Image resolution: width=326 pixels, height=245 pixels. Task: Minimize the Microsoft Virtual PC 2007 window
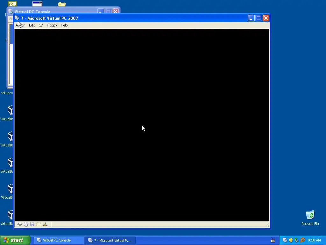(251, 18)
